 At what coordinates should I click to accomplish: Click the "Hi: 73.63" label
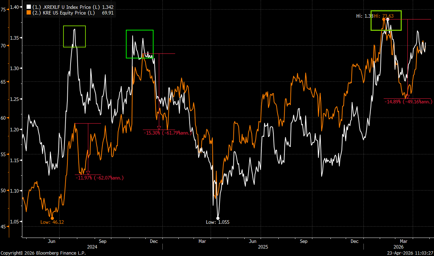pyautogui.click(x=384, y=16)
